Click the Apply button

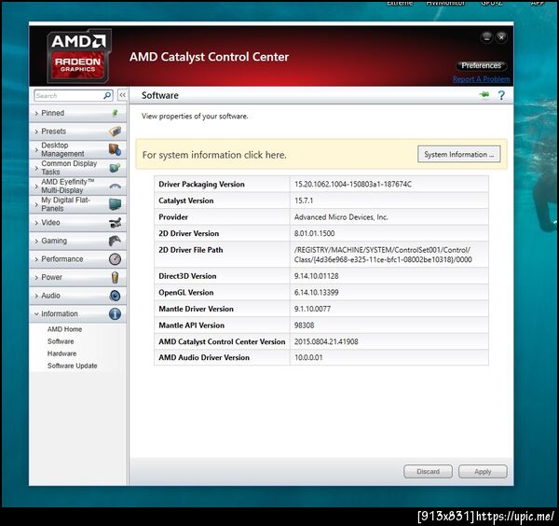point(483,472)
